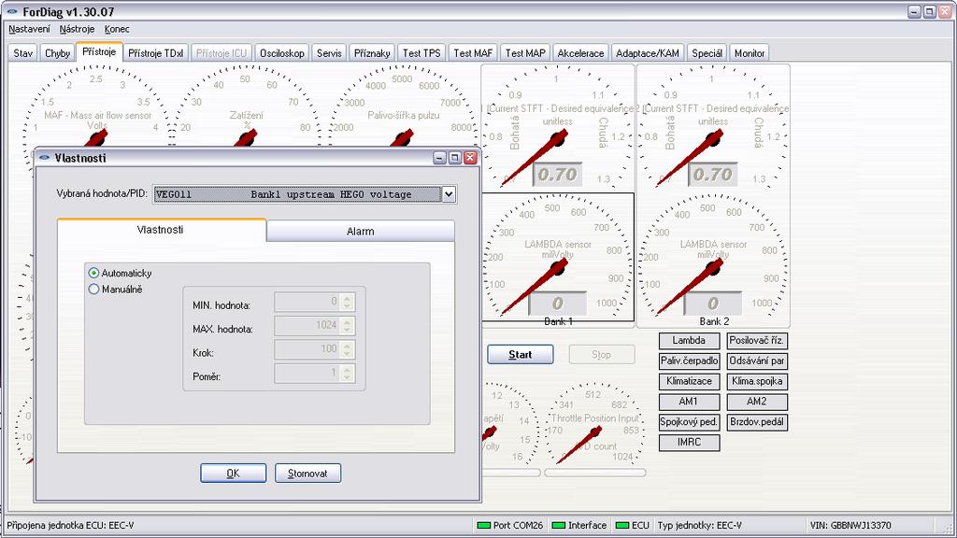Switch to Test MAF tab

point(473,53)
